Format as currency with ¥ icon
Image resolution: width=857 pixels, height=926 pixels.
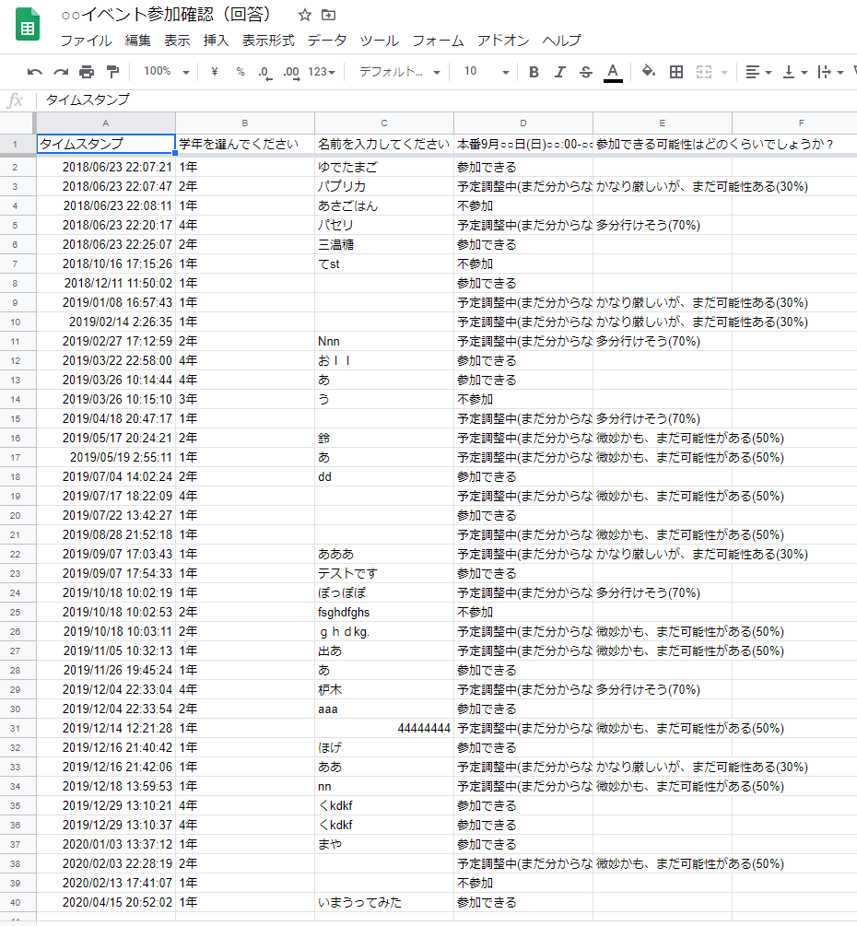pyautogui.click(x=215, y=72)
